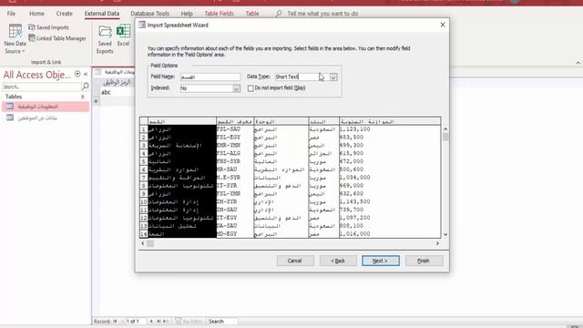Screen dimensions: 583x328
Task: Collapse the navigation pane with the double chevron
Action: [x=86, y=75]
